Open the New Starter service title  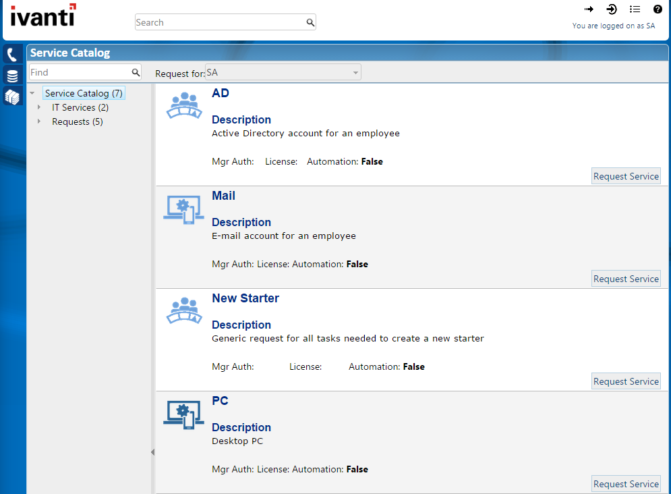245,298
